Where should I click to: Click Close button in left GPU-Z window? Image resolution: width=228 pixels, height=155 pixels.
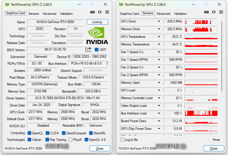(x=100, y=149)
